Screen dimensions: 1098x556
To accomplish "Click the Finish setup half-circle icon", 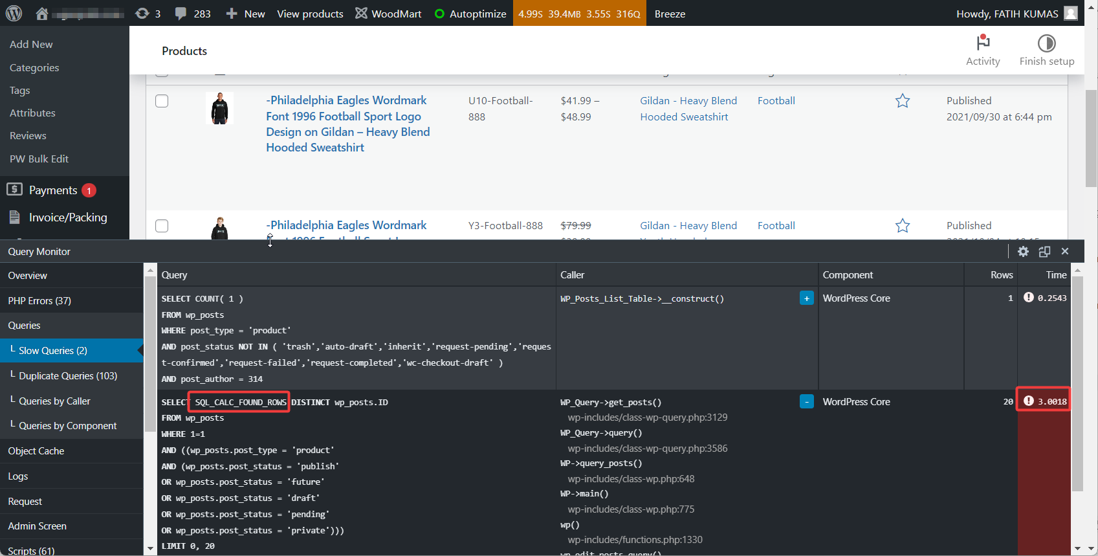I will (1046, 43).
